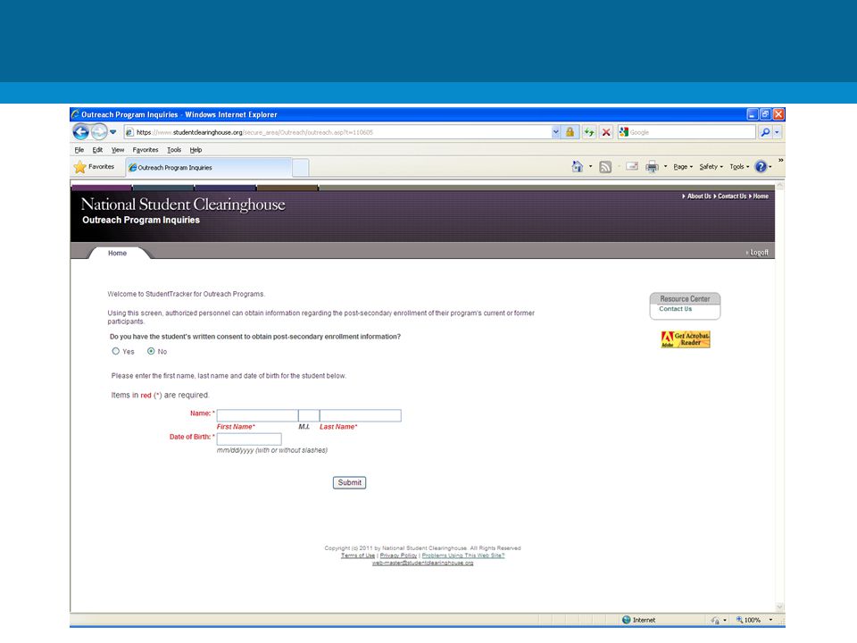Click the Print icon
The image size is (857, 643).
pos(652,167)
